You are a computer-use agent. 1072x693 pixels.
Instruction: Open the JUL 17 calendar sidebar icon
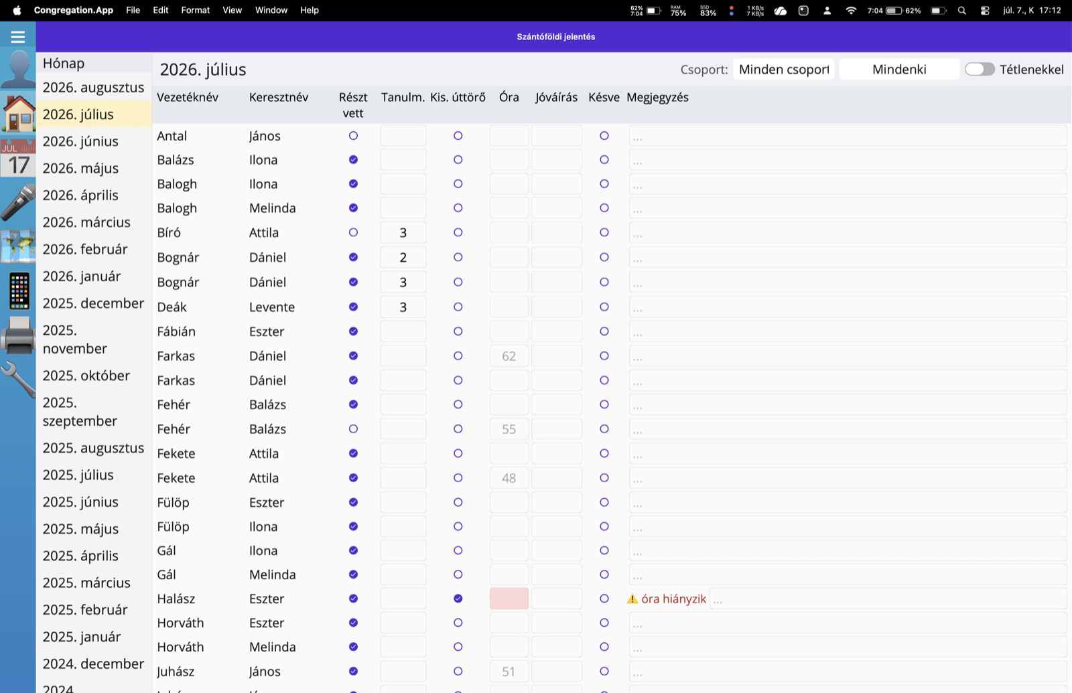pyautogui.click(x=18, y=158)
